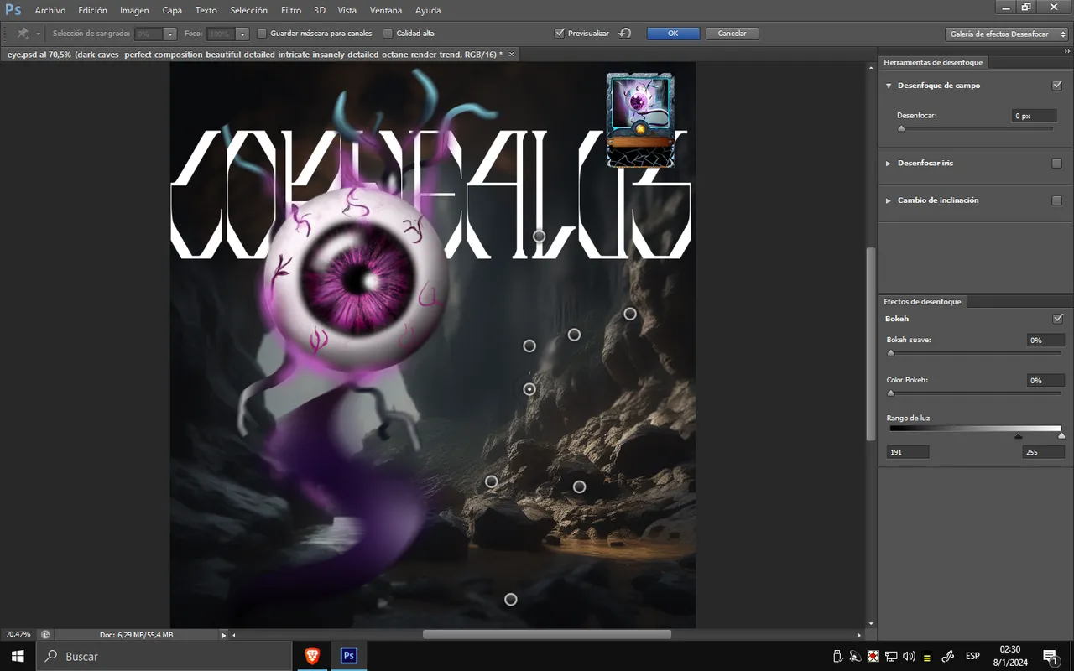1074x671 pixels.
Task: Open the Capa menu
Action: [172, 11]
